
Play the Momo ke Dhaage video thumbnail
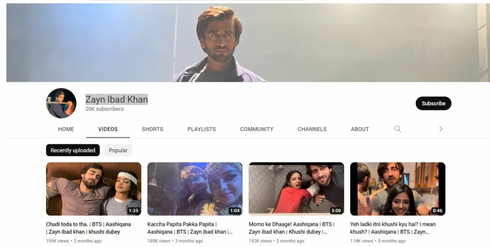coord(296,189)
